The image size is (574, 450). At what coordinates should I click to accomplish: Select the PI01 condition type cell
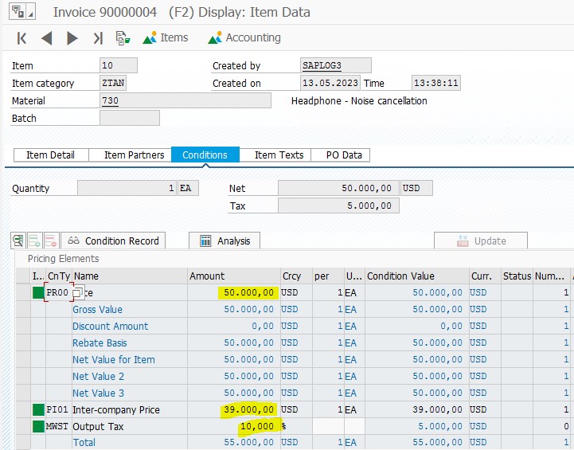coord(57,409)
